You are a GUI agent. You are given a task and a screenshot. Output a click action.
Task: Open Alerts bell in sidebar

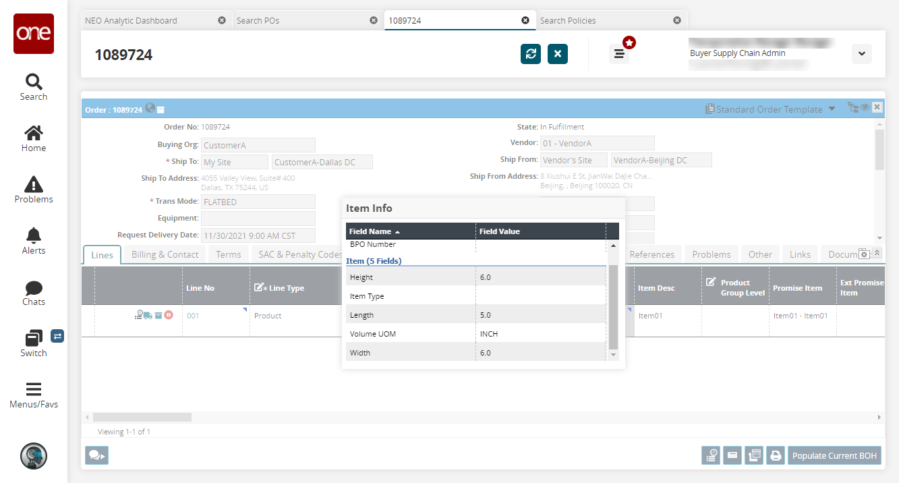click(x=33, y=241)
